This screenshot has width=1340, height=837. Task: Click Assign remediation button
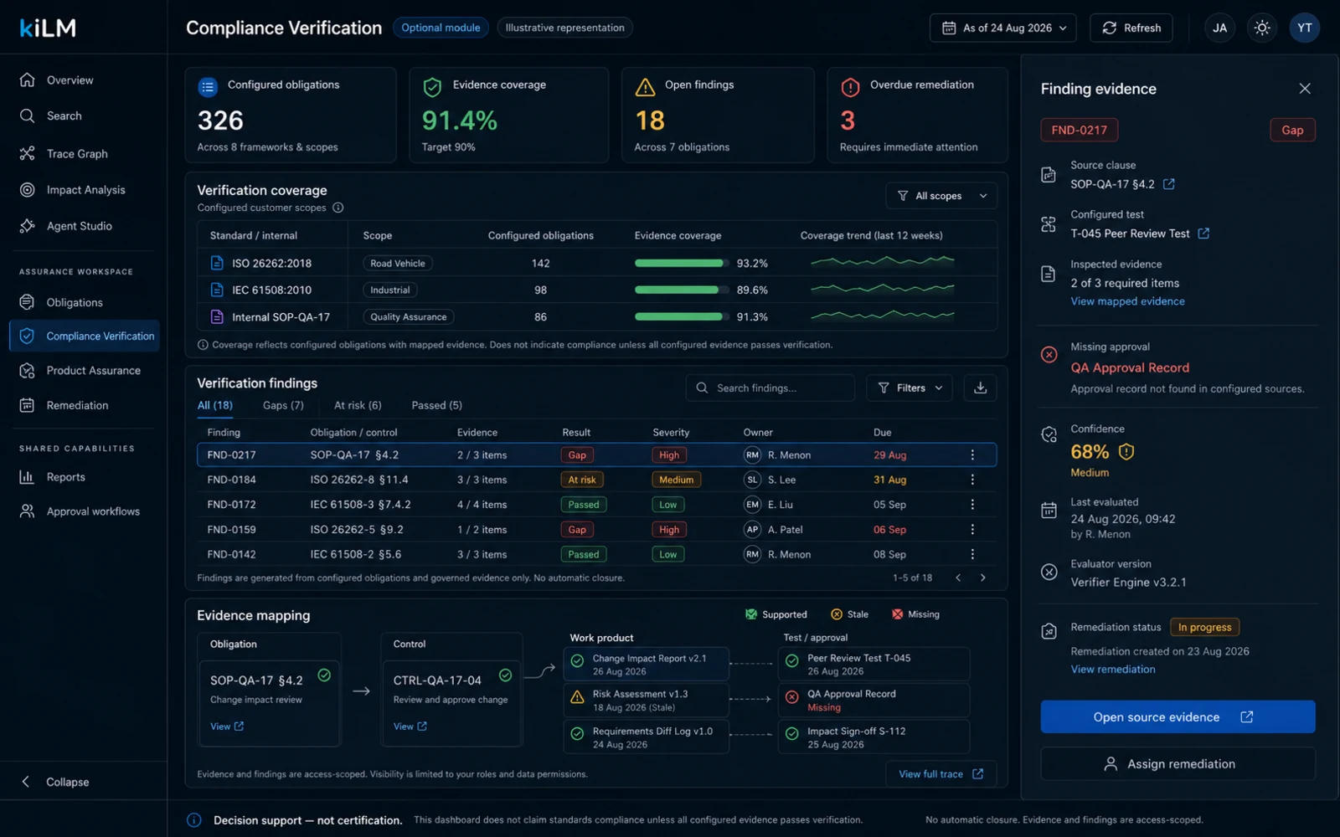coord(1178,763)
